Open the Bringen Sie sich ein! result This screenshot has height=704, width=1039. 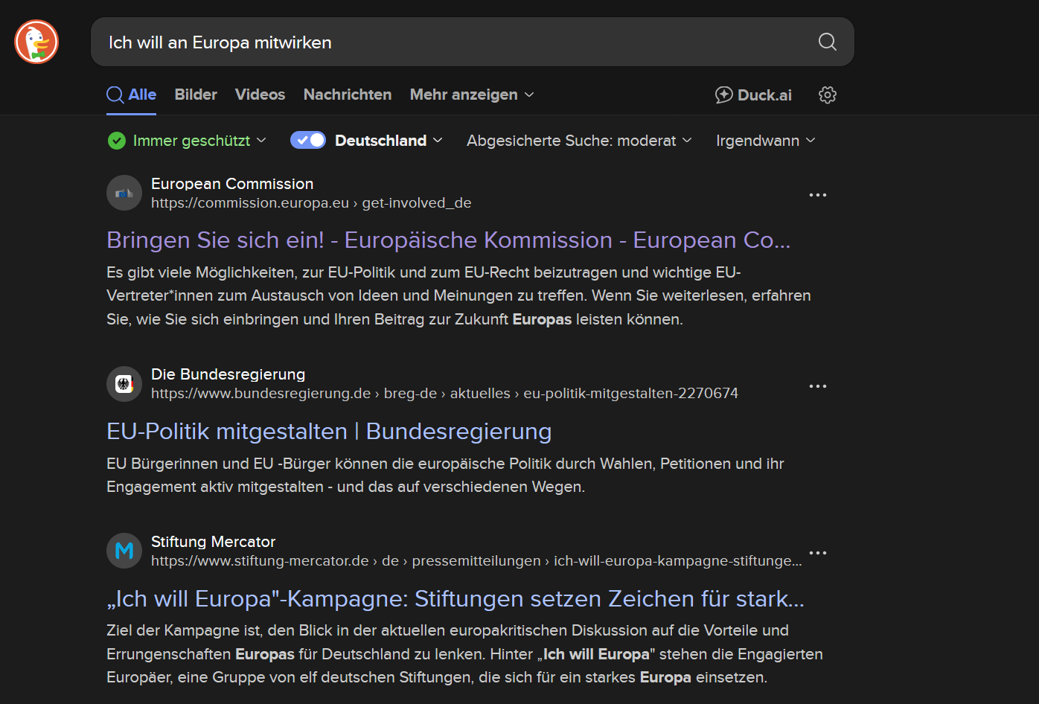click(448, 240)
